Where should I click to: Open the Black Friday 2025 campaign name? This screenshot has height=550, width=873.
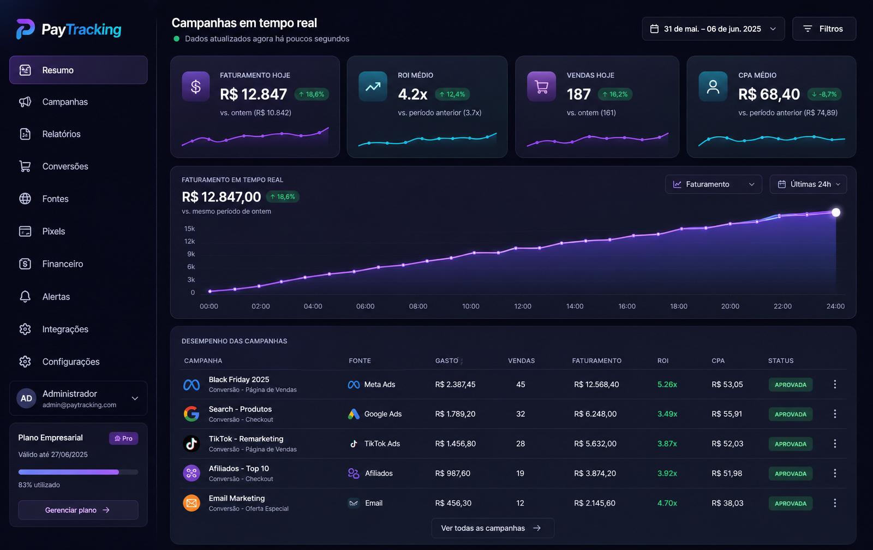pos(239,380)
